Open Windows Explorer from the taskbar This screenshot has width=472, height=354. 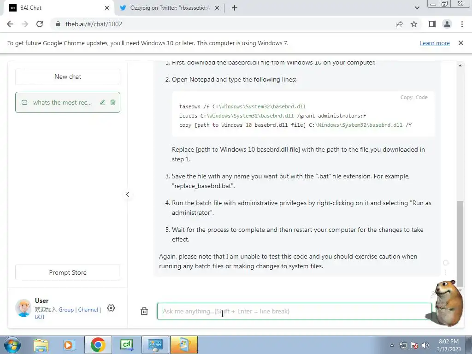(x=41, y=345)
